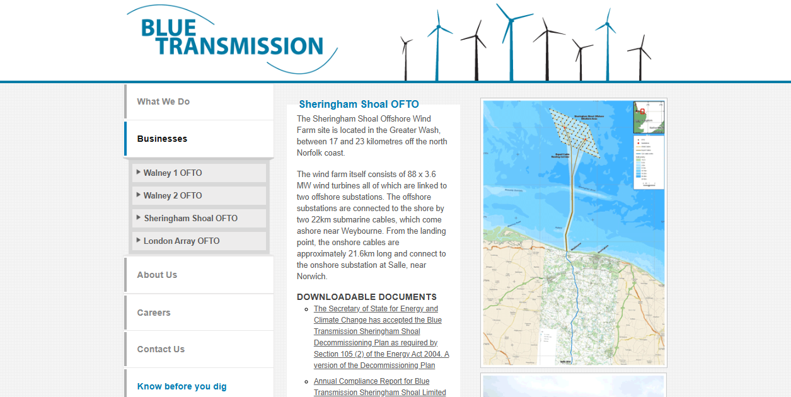Image resolution: width=791 pixels, height=397 pixels.
Task: Select the red site marker on the map inset
Action: click(x=642, y=111)
